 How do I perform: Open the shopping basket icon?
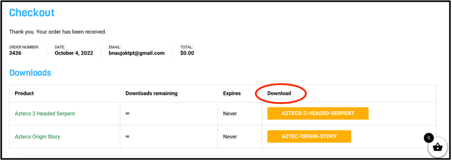[437, 147]
